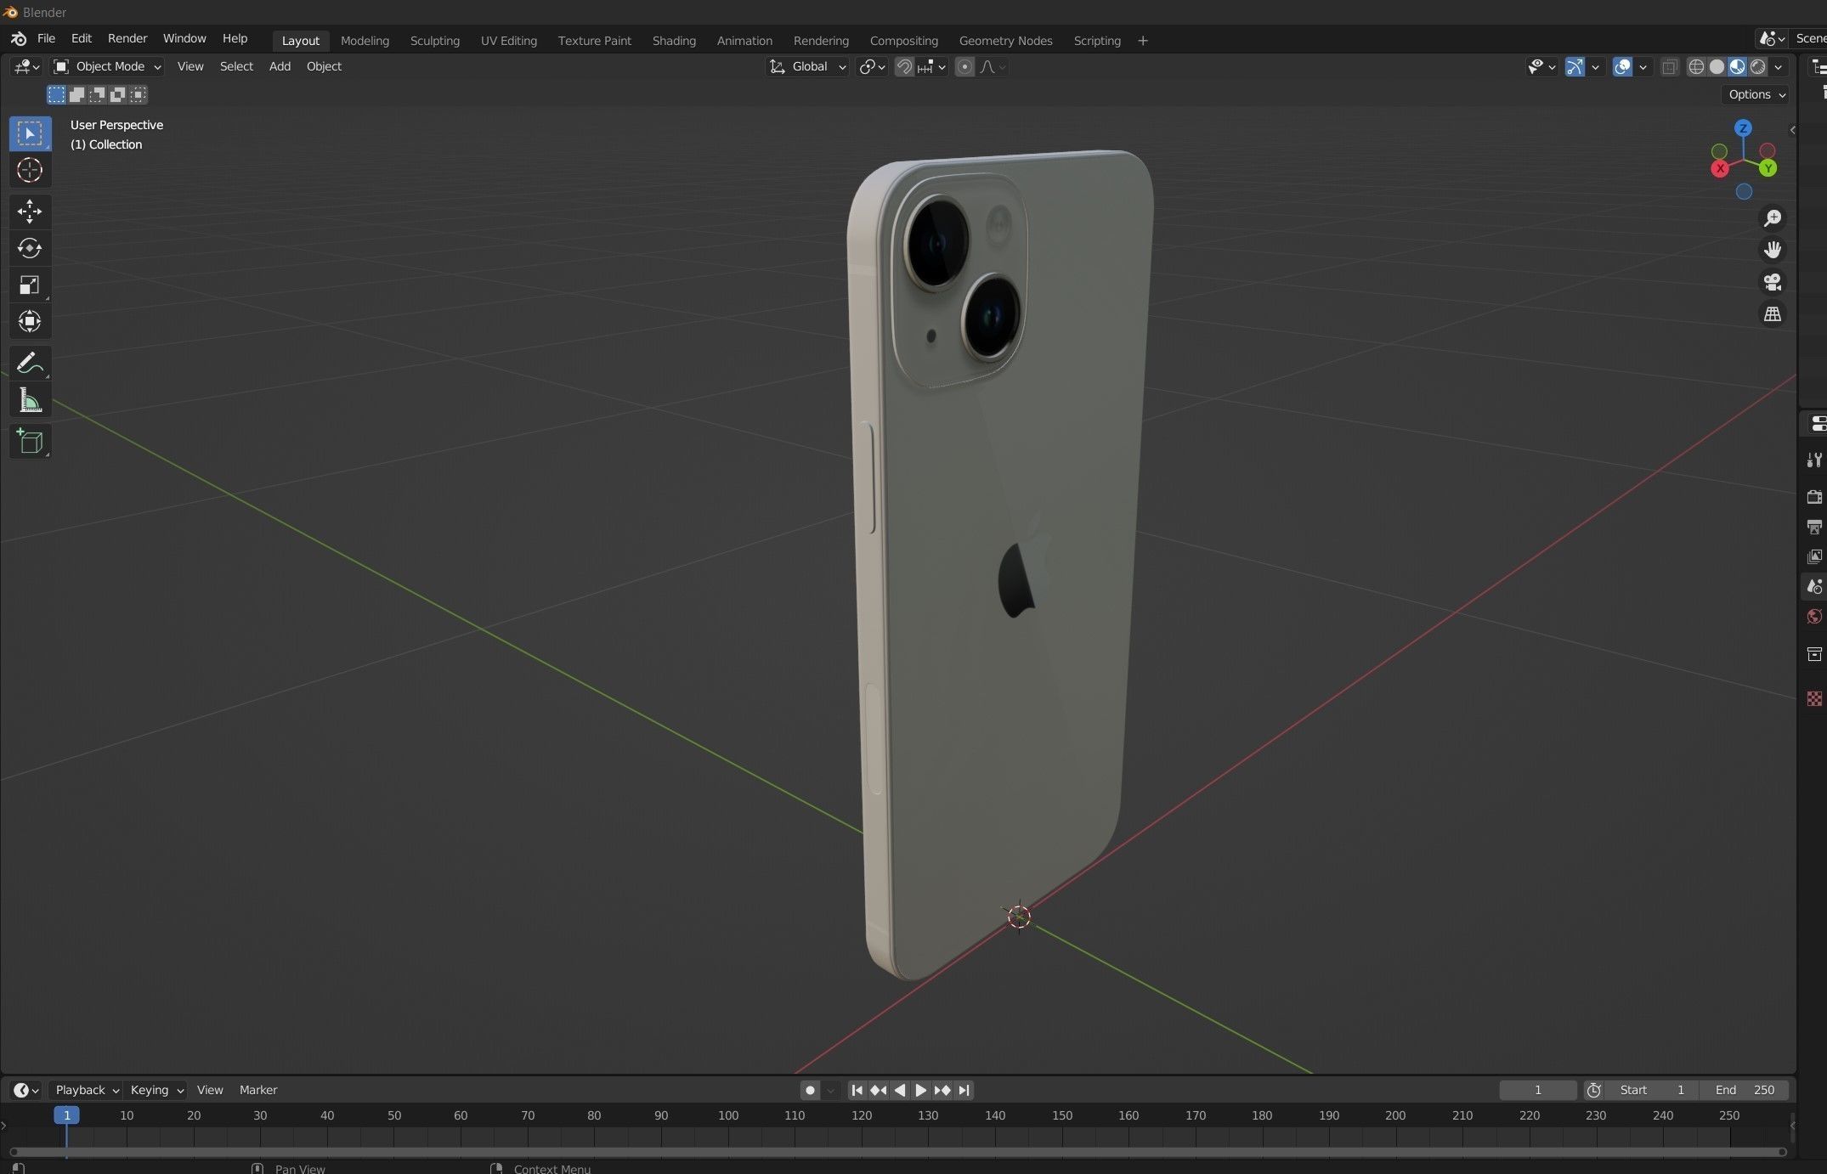1827x1174 pixels.
Task: Toggle Show Gizmo button
Action: 1575,66
